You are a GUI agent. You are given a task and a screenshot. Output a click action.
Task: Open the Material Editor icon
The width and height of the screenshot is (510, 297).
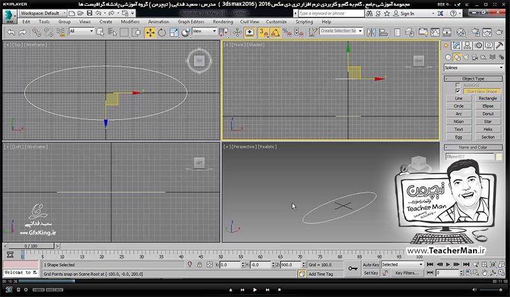pos(461,32)
